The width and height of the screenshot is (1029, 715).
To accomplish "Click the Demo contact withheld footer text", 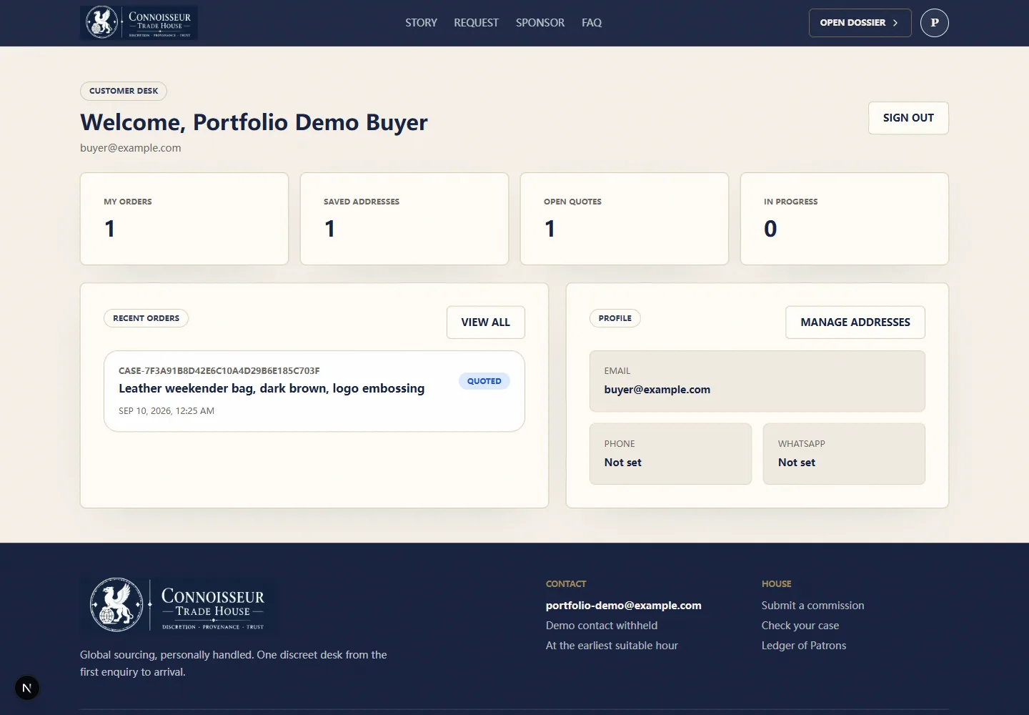I will click(x=602, y=626).
